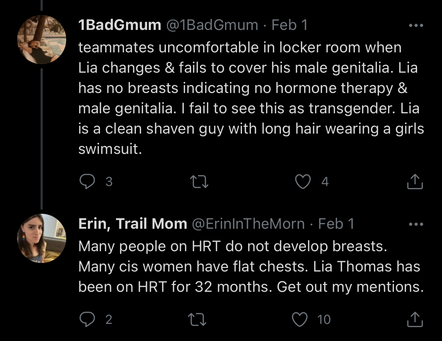The image size is (442, 341).
Task: Open 1BadGmum's profile picture
Action: pos(42,40)
